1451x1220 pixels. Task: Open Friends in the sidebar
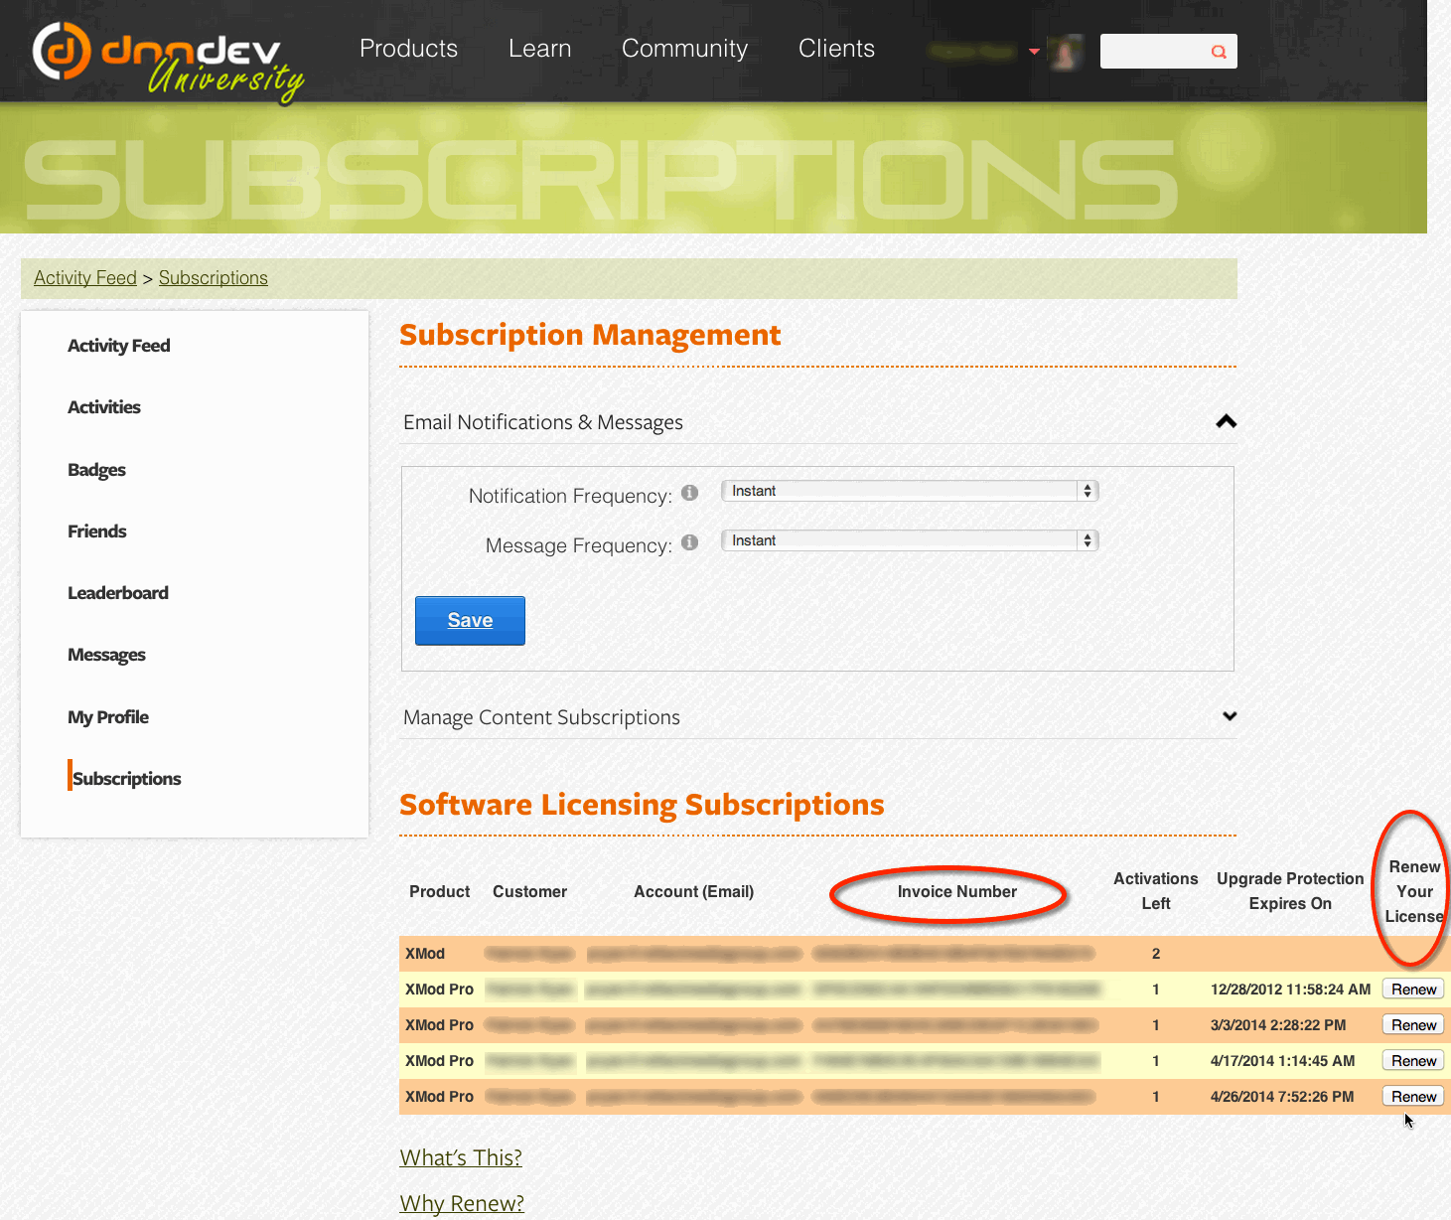97,532
